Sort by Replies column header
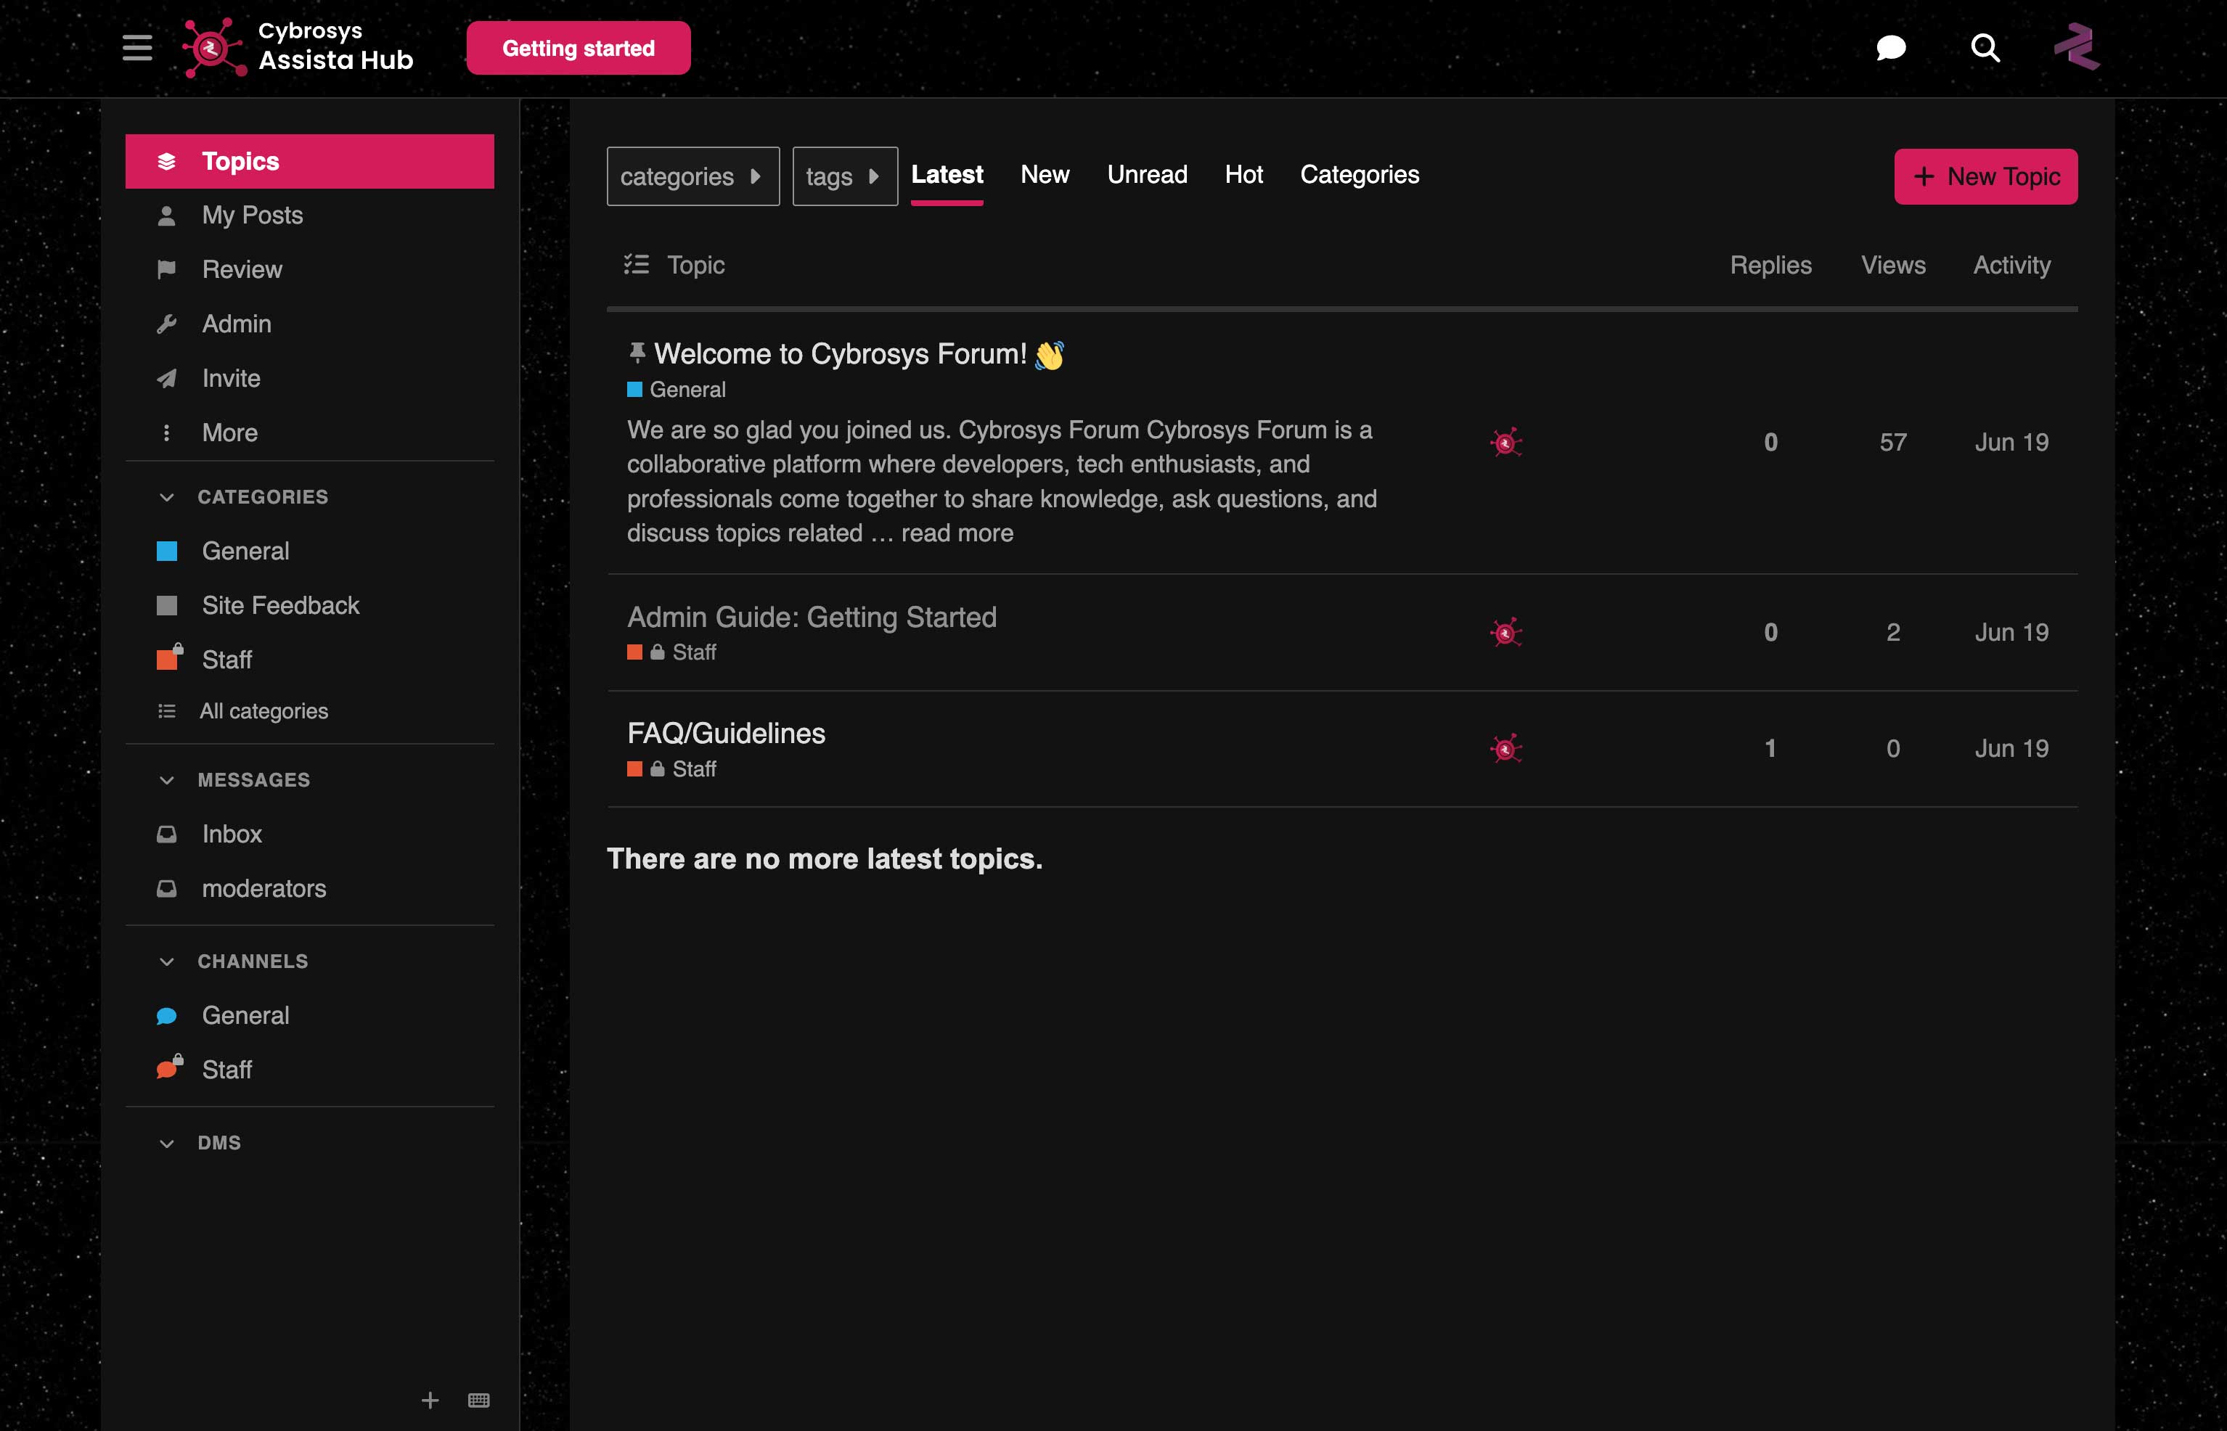 [x=1770, y=265]
